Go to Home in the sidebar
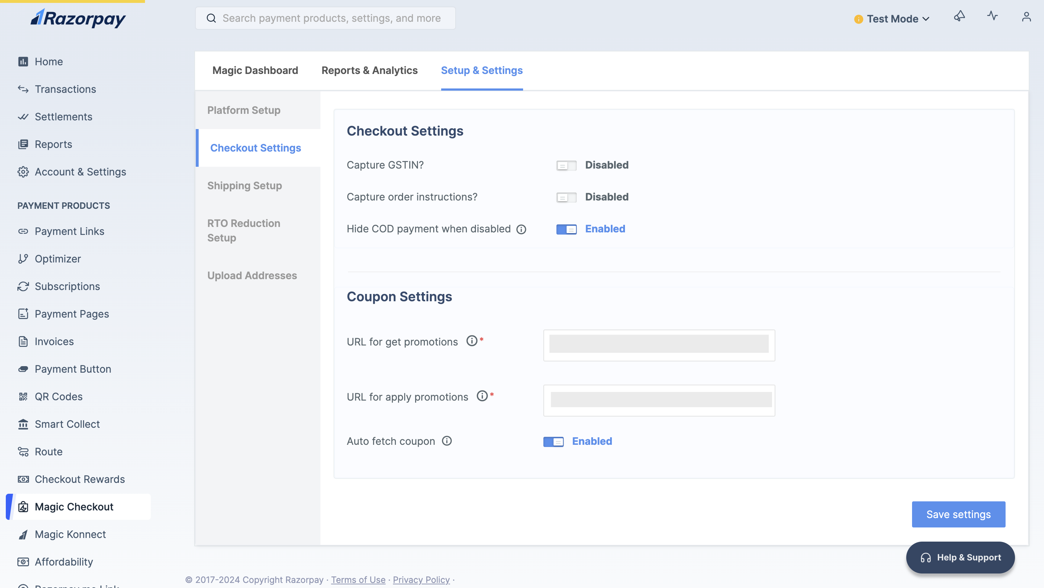 coord(79,62)
